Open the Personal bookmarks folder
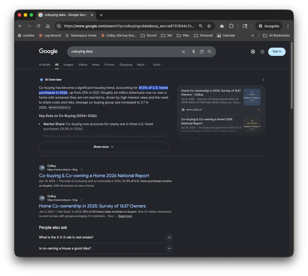The width and height of the screenshot is (308, 276). (203, 36)
